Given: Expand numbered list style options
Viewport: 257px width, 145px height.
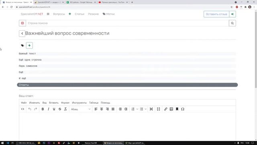Looking at the screenshot, I should click(x=137, y=109).
